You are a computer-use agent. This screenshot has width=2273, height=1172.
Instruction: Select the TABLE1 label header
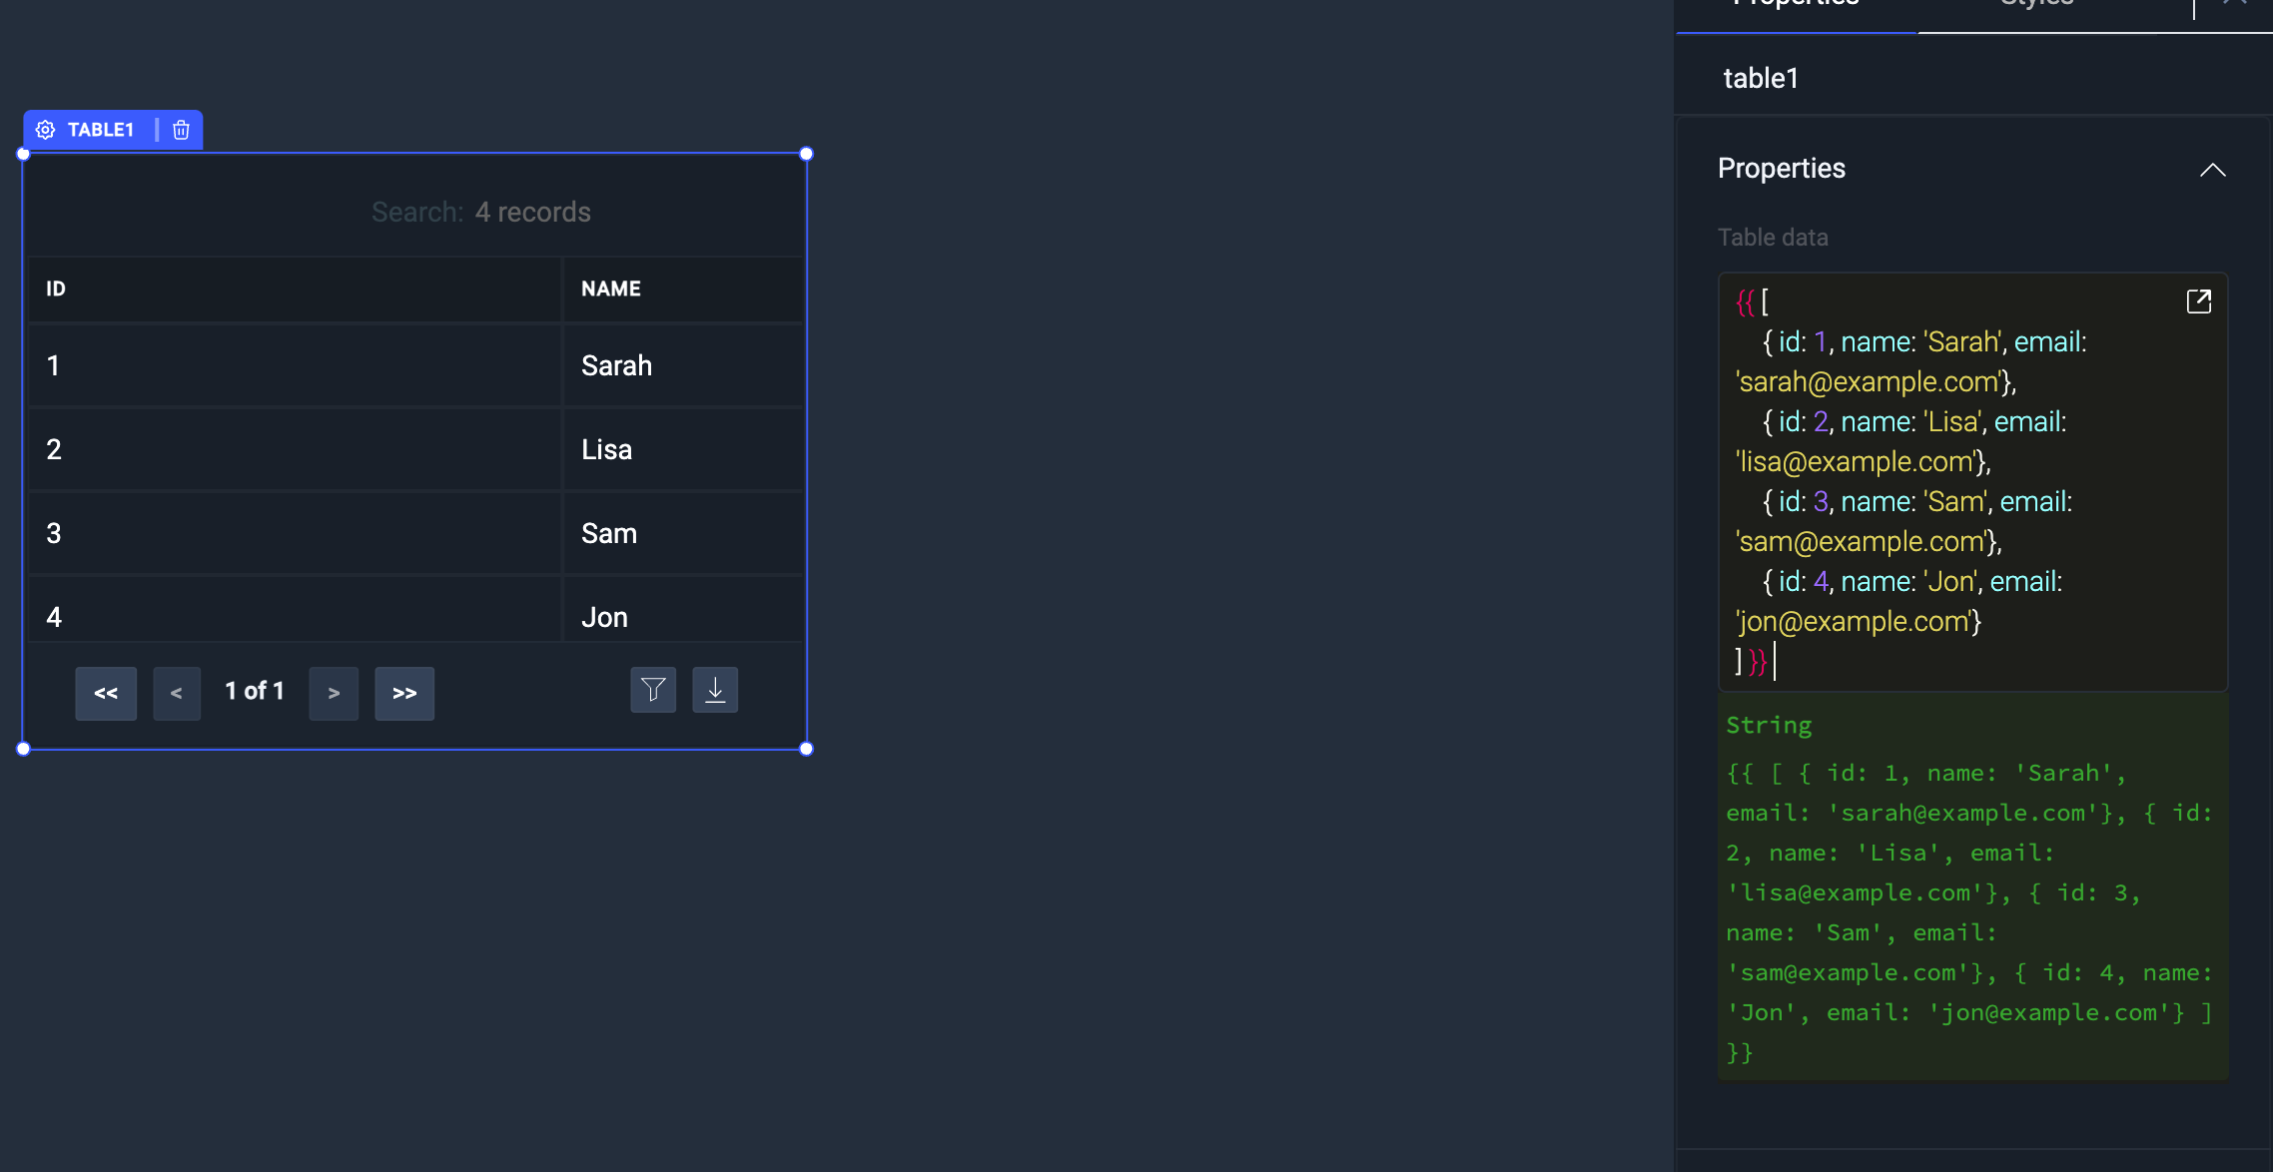(x=100, y=129)
